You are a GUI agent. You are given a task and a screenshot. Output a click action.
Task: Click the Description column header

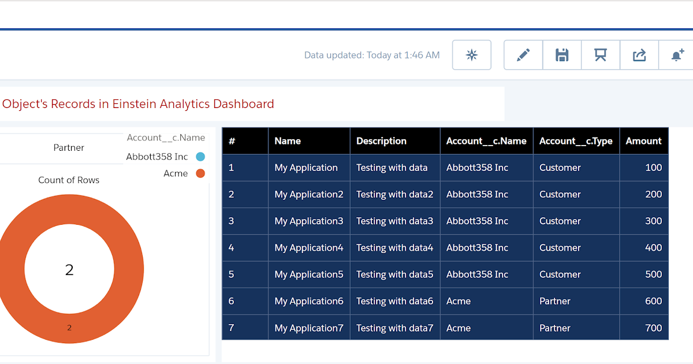pos(381,140)
